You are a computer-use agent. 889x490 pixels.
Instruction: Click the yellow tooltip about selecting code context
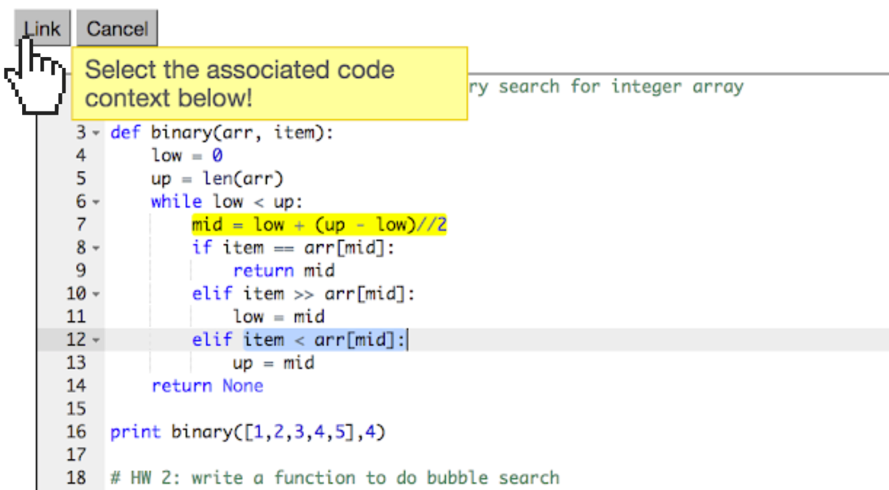click(270, 83)
